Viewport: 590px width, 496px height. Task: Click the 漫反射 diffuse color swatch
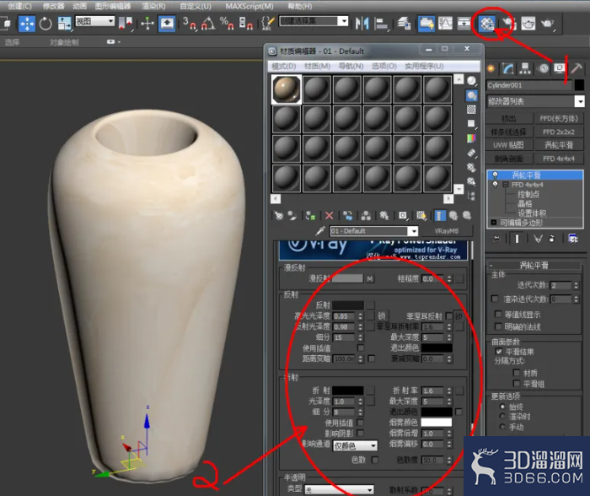[x=347, y=278]
